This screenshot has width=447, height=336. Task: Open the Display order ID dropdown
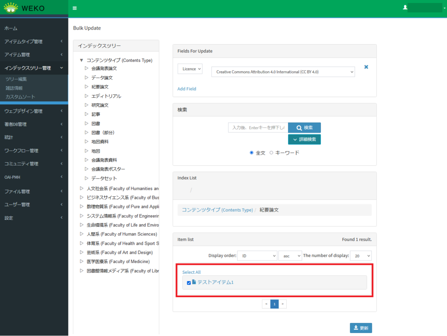coord(257,256)
